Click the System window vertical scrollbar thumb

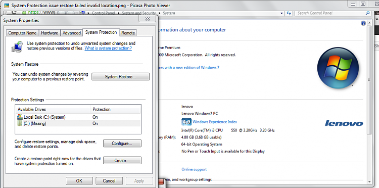click(369, 80)
